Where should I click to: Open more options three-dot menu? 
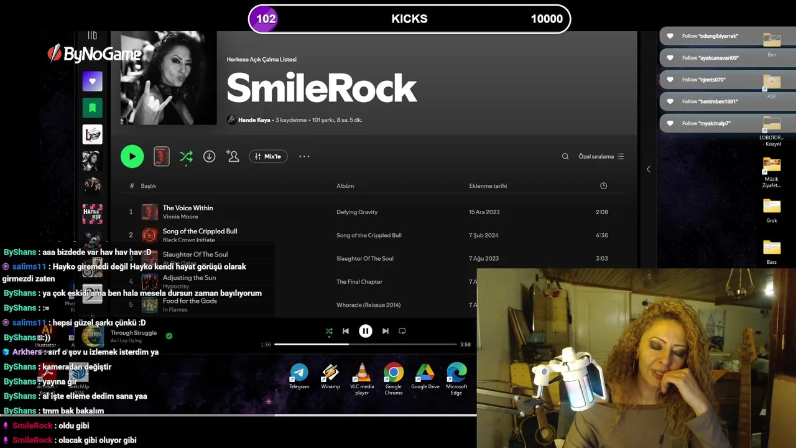[x=304, y=157]
